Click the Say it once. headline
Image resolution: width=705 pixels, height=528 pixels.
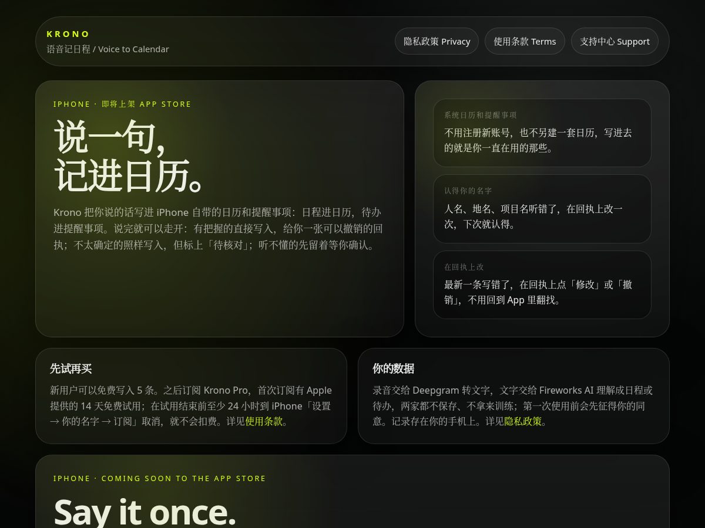click(x=145, y=512)
